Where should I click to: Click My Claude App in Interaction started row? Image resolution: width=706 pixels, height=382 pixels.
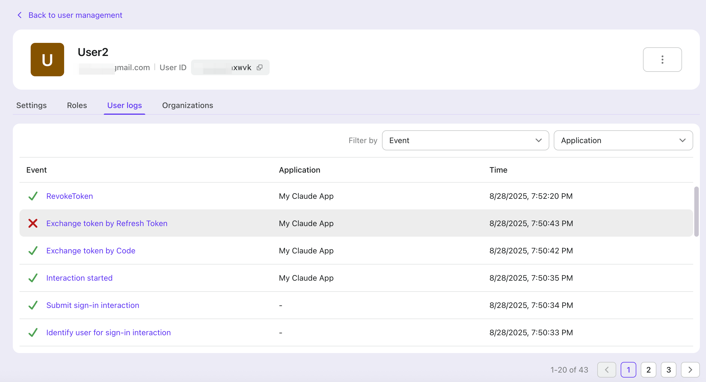click(x=306, y=278)
